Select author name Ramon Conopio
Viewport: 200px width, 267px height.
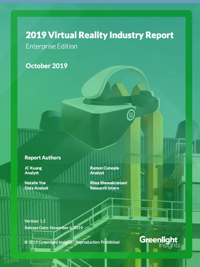[x=104, y=168]
